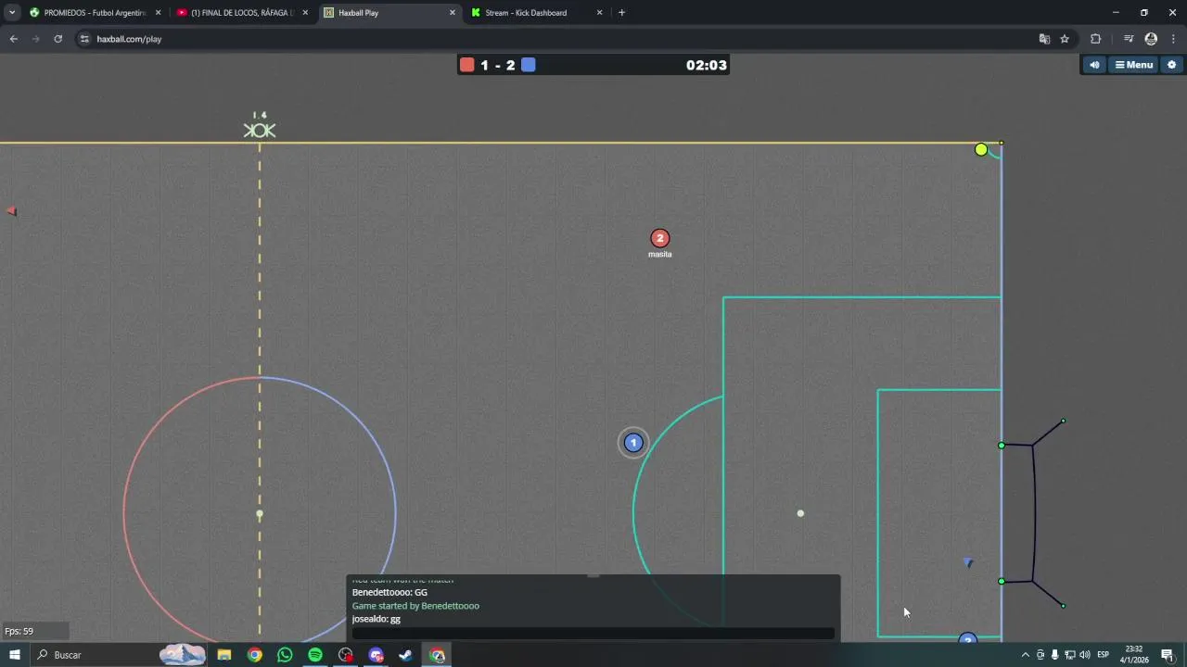1187x667 pixels.
Task: Click the blue team color square
Action: click(x=529, y=65)
